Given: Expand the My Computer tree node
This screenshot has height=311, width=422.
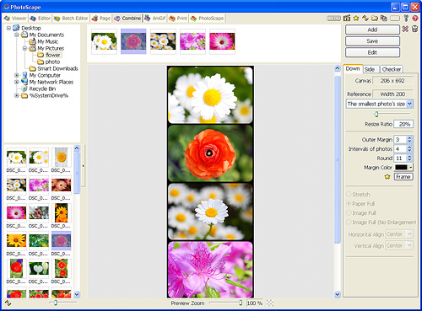Looking at the screenshot, I should (17, 75).
